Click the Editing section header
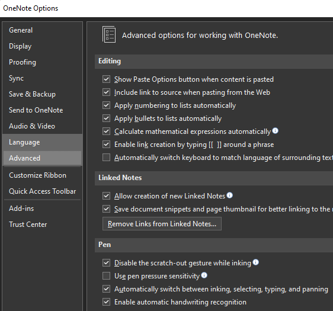Viewport: 333px width, 311px height. pyautogui.click(x=214, y=62)
